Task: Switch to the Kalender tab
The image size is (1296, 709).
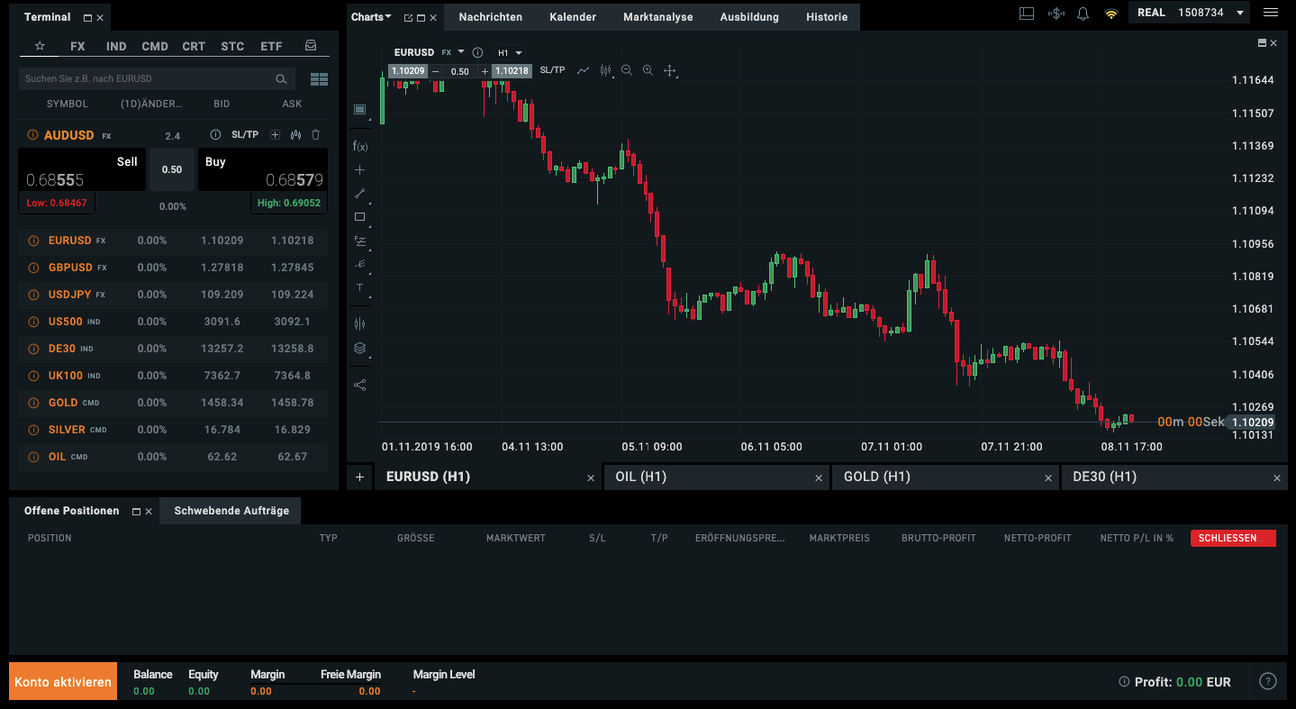Action: [x=573, y=17]
